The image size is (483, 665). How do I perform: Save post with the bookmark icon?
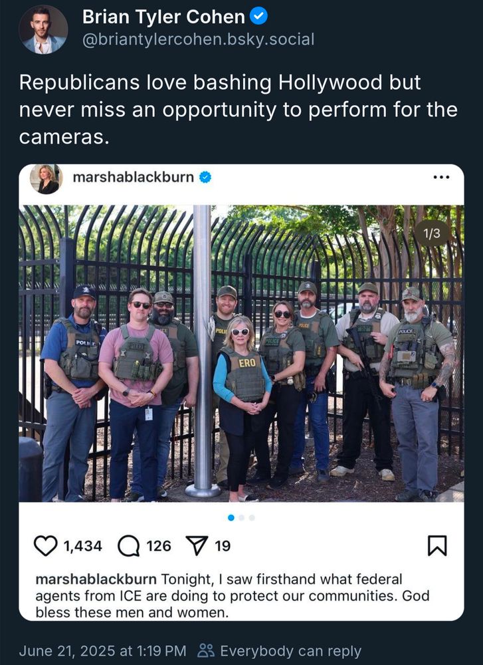pos(437,545)
